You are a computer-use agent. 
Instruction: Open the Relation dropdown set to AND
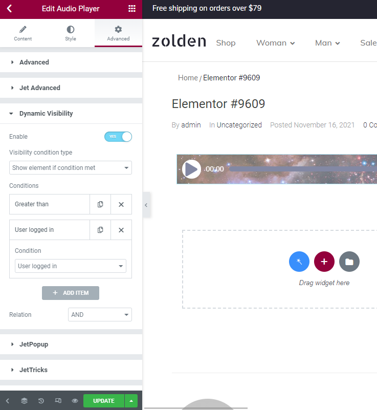[100, 315]
